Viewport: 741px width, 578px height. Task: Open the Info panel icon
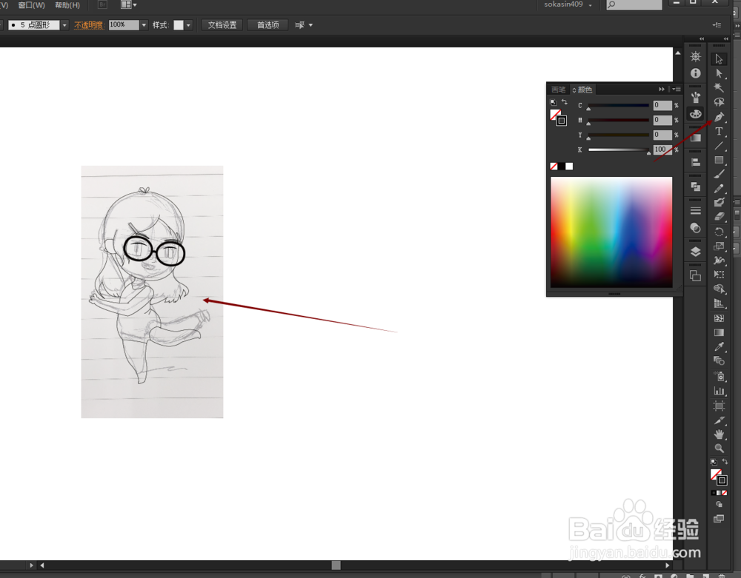click(695, 73)
